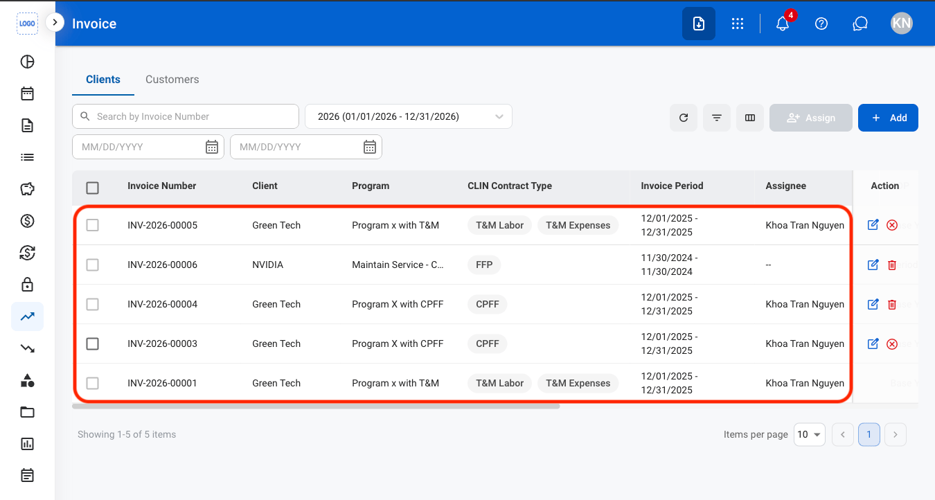Open the piggy bank sidebar icon
935x500 pixels.
point(27,189)
